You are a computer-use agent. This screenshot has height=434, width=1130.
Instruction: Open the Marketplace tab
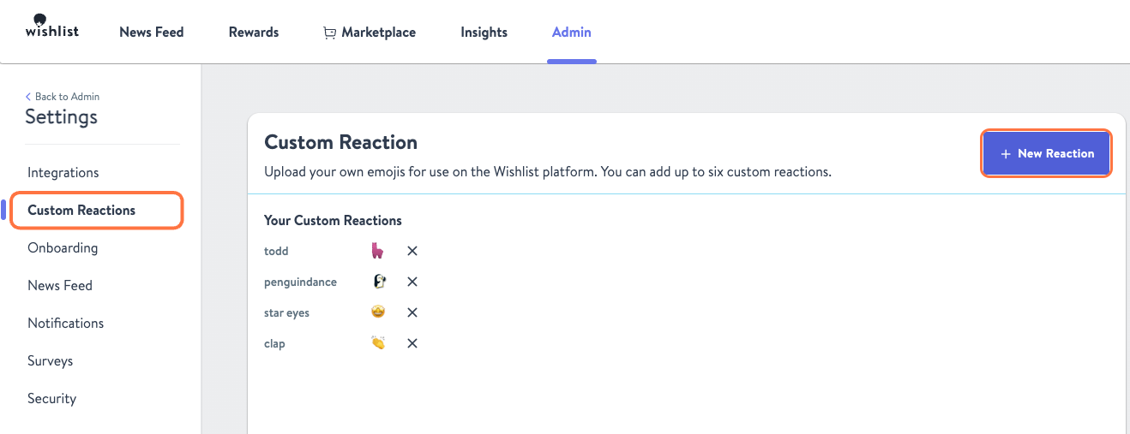point(370,32)
